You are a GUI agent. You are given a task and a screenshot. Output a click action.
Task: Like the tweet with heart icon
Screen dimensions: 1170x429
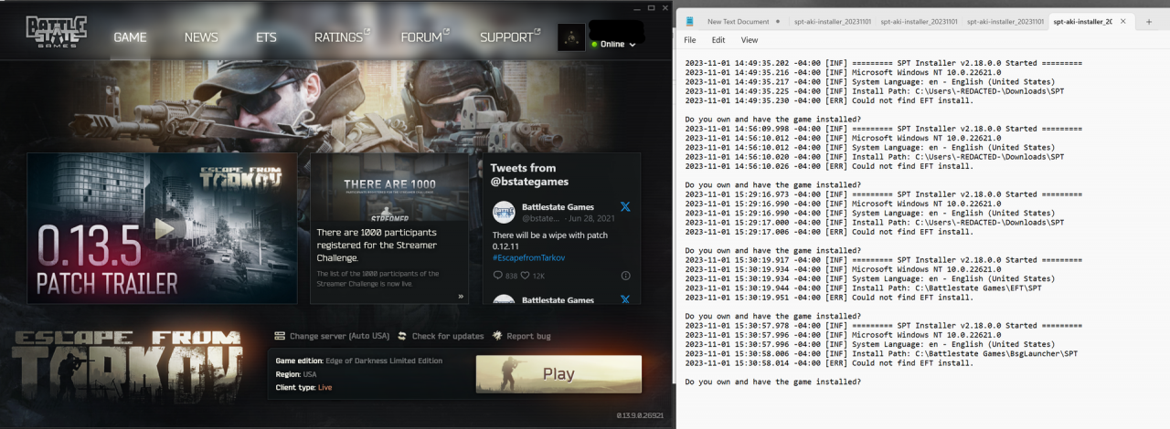tap(526, 276)
